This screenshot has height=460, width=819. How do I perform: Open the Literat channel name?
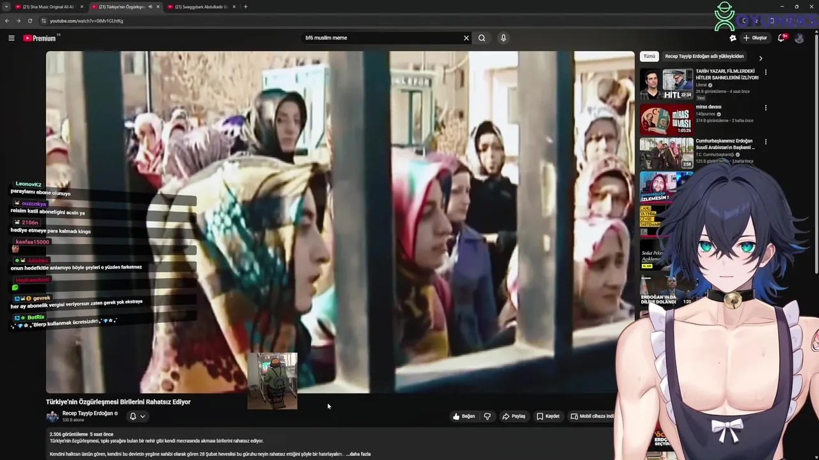[x=702, y=84]
